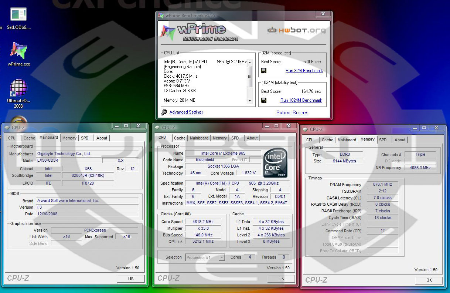Click the Southbridge 82801JR (ICH10R) value
This screenshot has width=450, height=293.
click(x=88, y=176)
